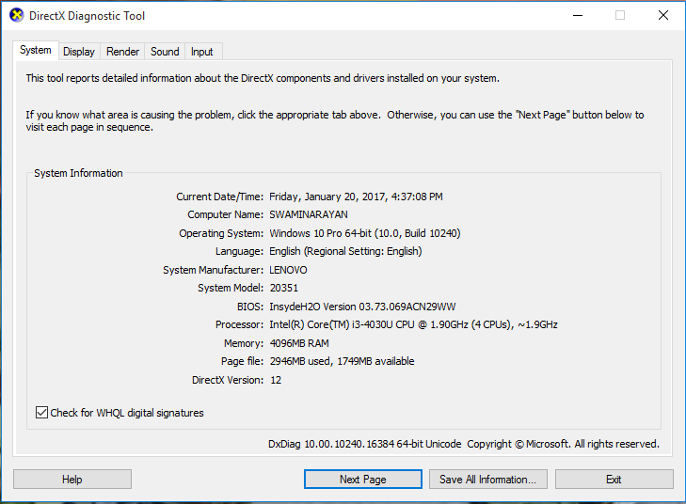
Task: Click the Page file usage text
Action: 342,361
